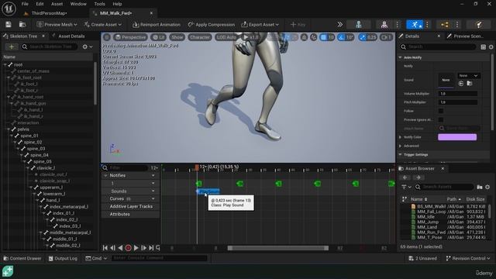The width and height of the screenshot is (496, 279).
Task: Open Character viewport menu
Action: click(x=200, y=37)
